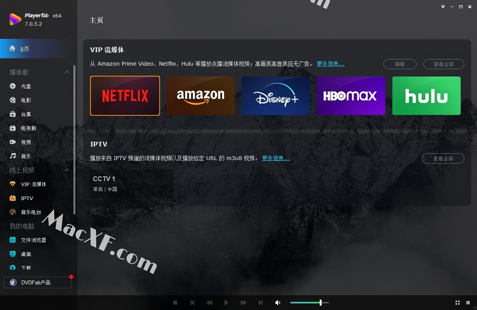The image size is (477, 310).
Task: Click the film reel icon for 电影
Action: pyautogui.click(x=13, y=100)
